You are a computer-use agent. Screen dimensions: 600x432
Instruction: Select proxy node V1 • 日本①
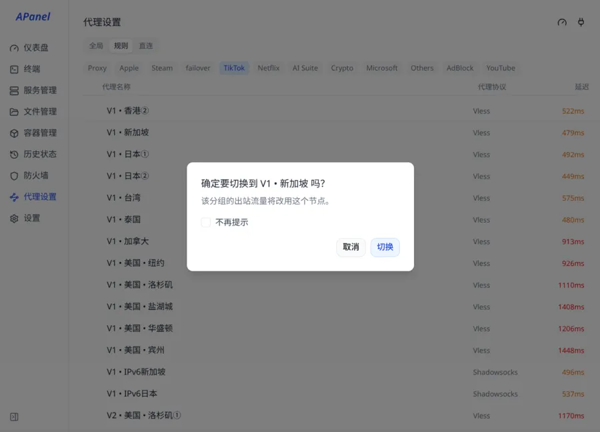(x=336, y=155)
